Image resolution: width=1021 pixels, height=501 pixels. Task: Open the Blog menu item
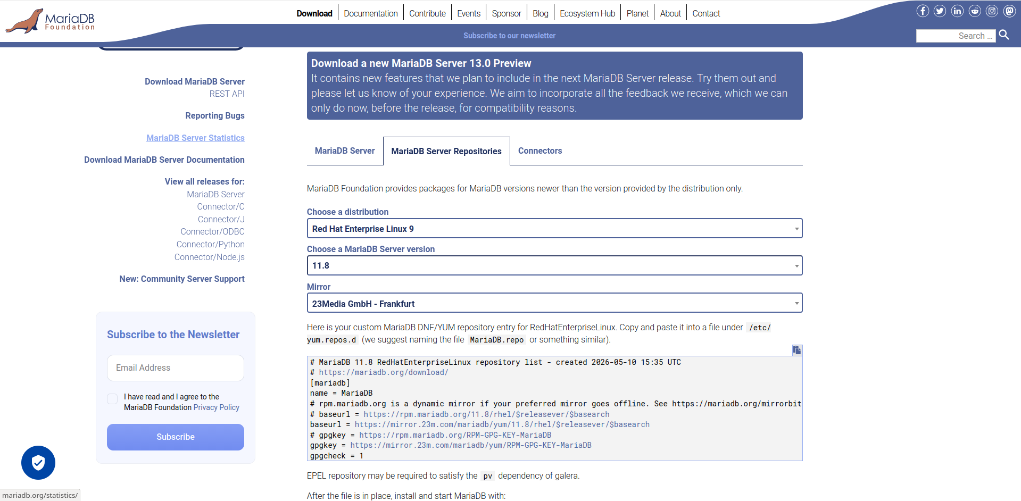pyautogui.click(x=541, y=13)
